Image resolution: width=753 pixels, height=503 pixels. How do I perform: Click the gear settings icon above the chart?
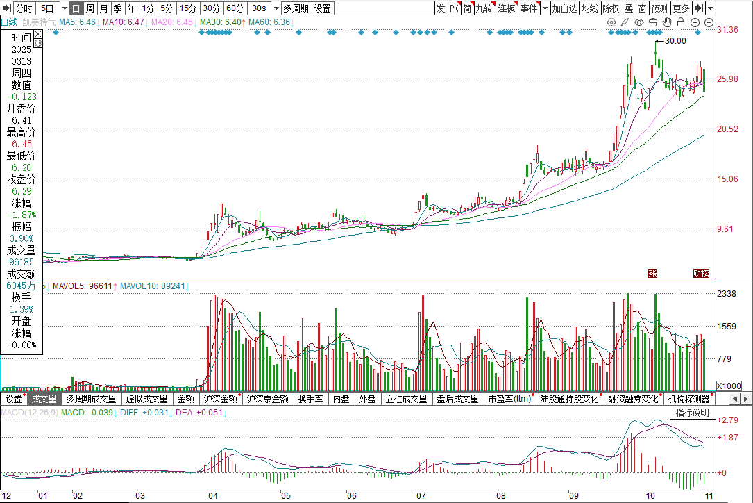[611, 22]
